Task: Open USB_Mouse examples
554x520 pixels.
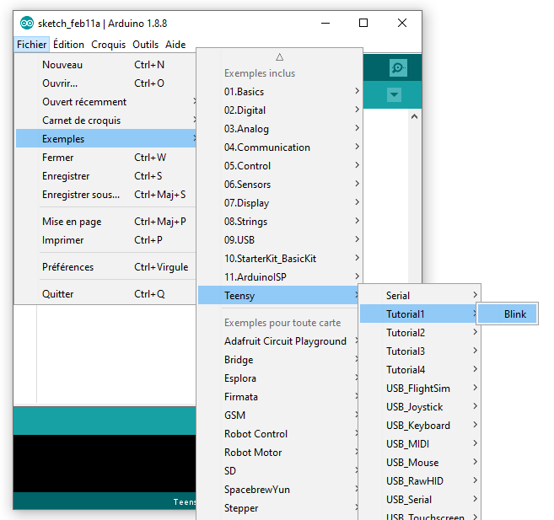Action: tap(419, 463)
